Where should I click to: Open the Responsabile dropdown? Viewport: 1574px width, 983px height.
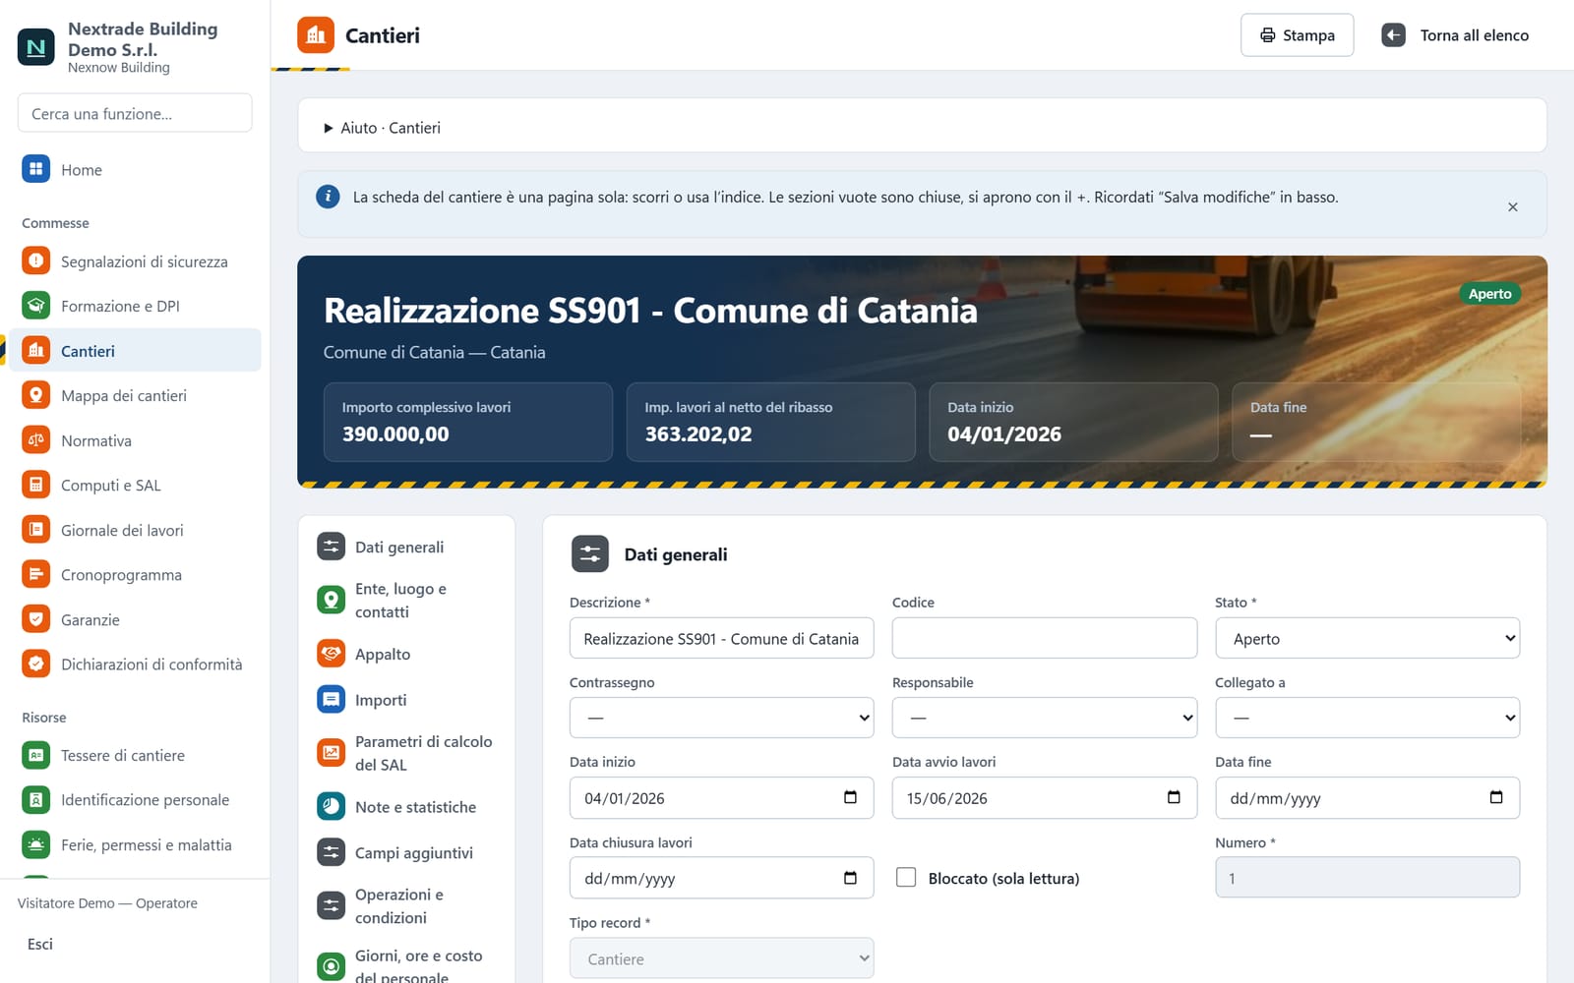click(x=1044, y=718)
